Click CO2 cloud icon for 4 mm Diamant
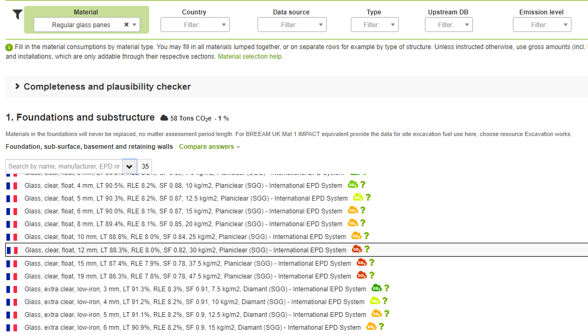Image resolution: width=588 pixels, height=334 pixels. 375,300
